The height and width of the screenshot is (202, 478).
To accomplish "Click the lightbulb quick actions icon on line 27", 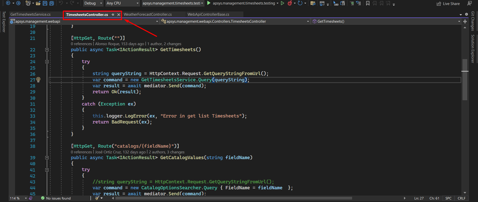I will pos(38,80).
